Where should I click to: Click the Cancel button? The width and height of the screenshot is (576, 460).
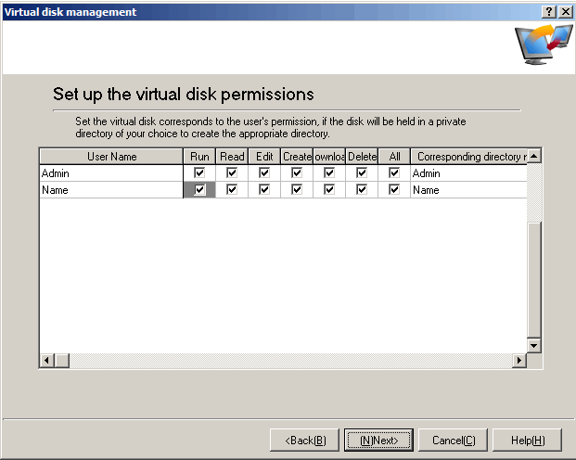pos(453,440)
